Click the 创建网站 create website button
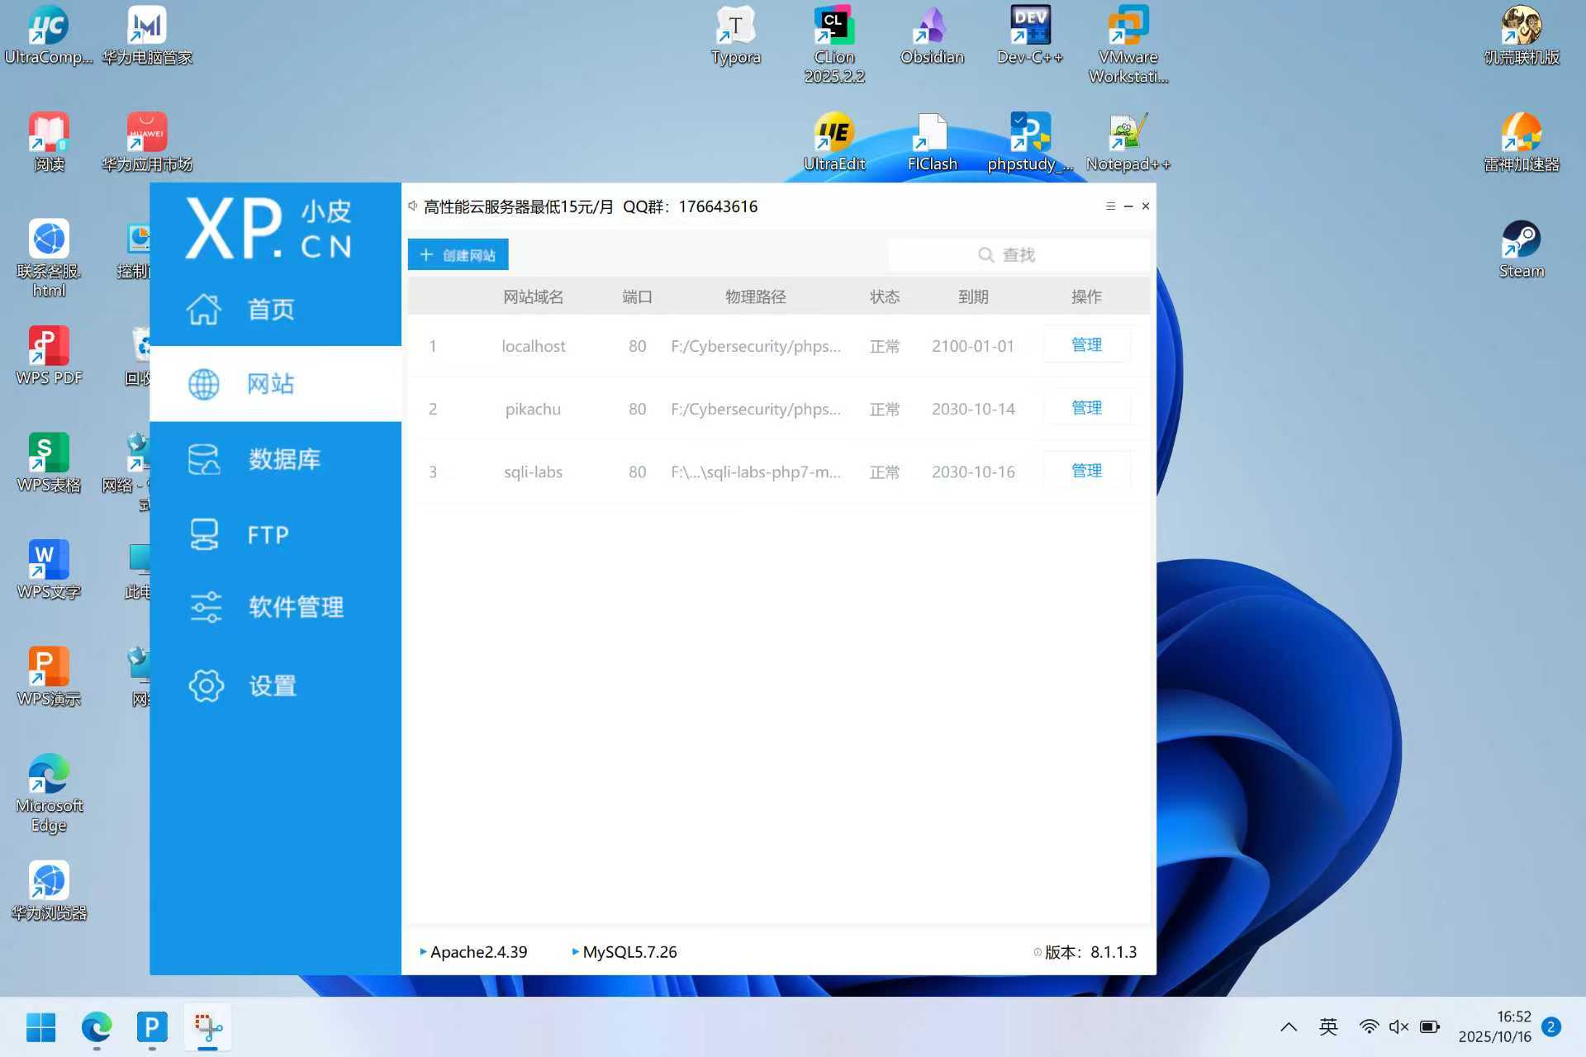The height and width of the screenshot is (1057, 1586). point(458,255)
